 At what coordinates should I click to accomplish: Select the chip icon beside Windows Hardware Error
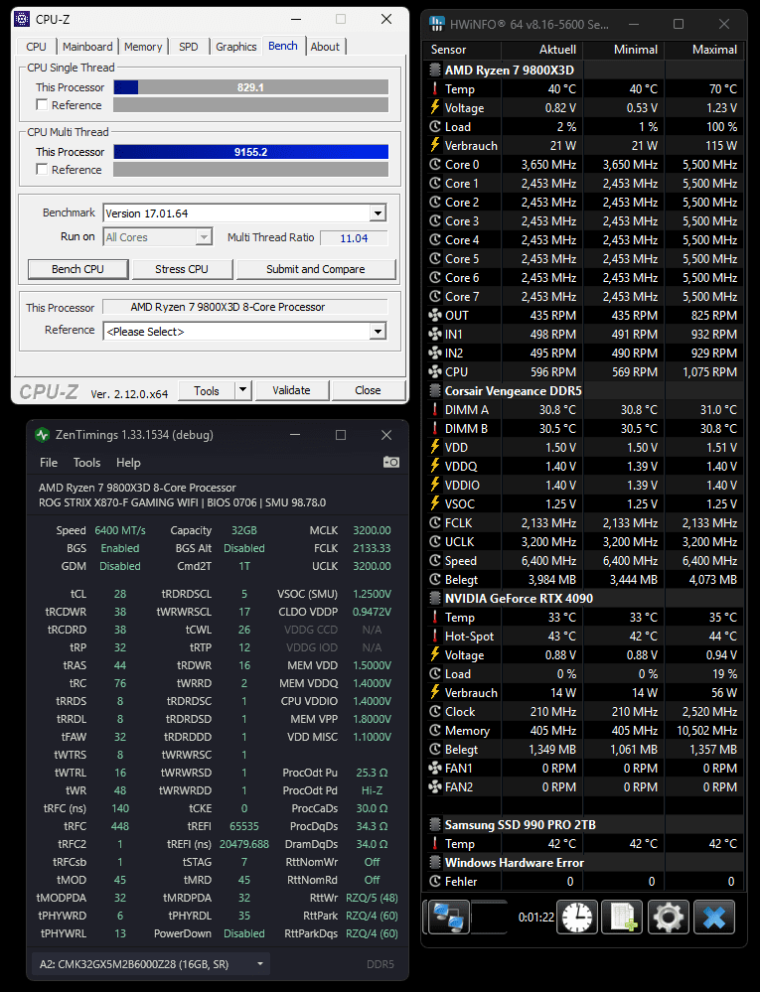coord(435,862)
